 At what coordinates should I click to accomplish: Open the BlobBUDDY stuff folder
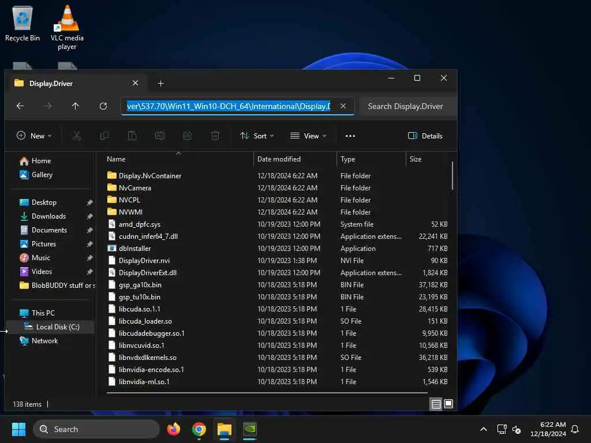click(x=57, y=286)
